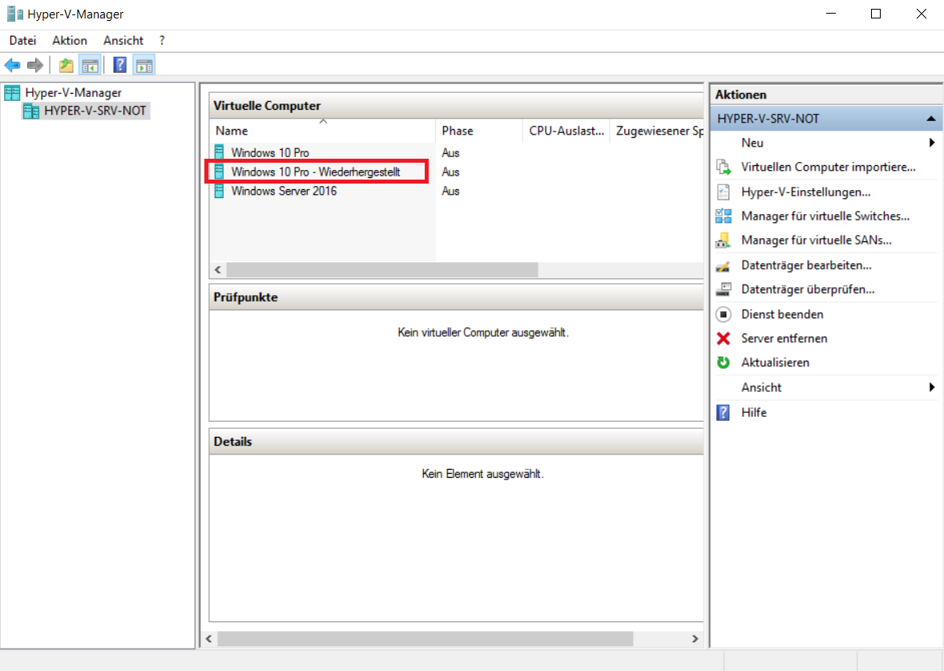Toggle the console tree pane icon
Screen dimensions: 944x671
pos(90,66)
